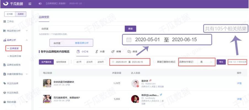Sort results by 按时间排序

tap(61, 62)
